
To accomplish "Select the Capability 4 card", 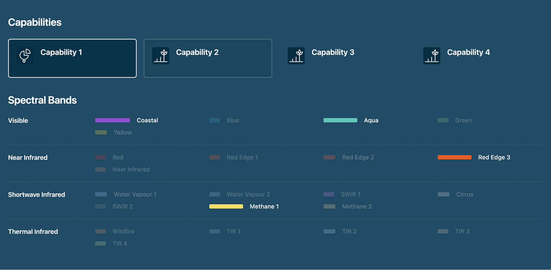I will tap(468, 52).
